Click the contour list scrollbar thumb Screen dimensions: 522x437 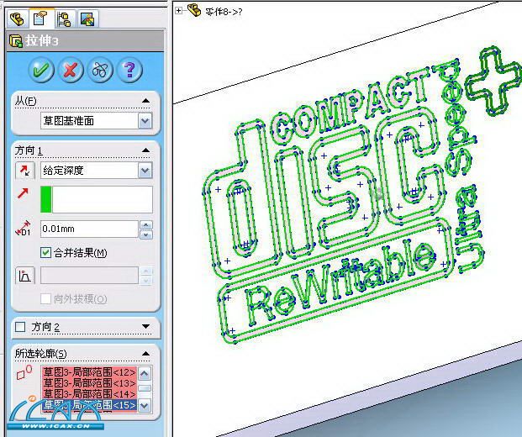pos(145,388)
